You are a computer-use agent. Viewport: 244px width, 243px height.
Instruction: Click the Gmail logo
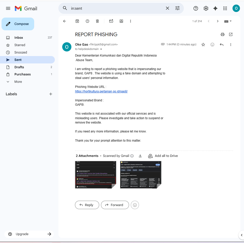click(x=26, y=8)
